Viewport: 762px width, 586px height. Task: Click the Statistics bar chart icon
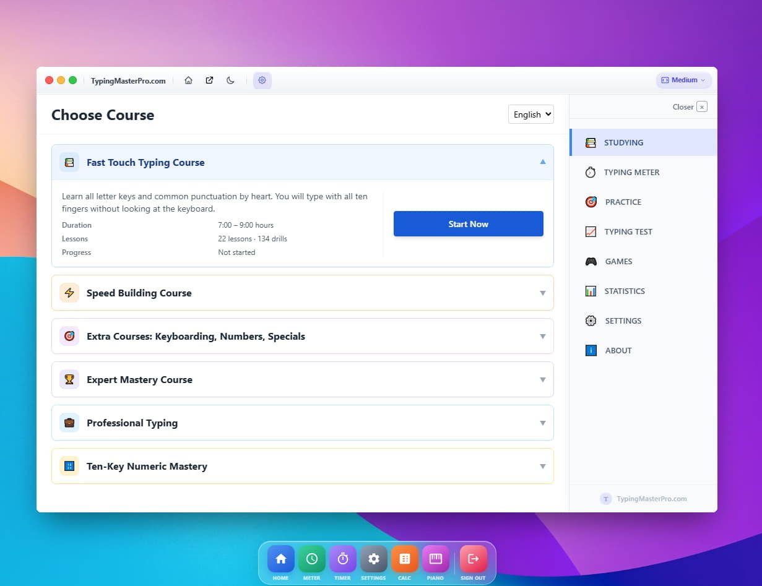(591, 291)
